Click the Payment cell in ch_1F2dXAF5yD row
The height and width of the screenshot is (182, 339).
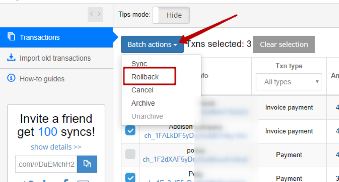[x=289, y=155]
